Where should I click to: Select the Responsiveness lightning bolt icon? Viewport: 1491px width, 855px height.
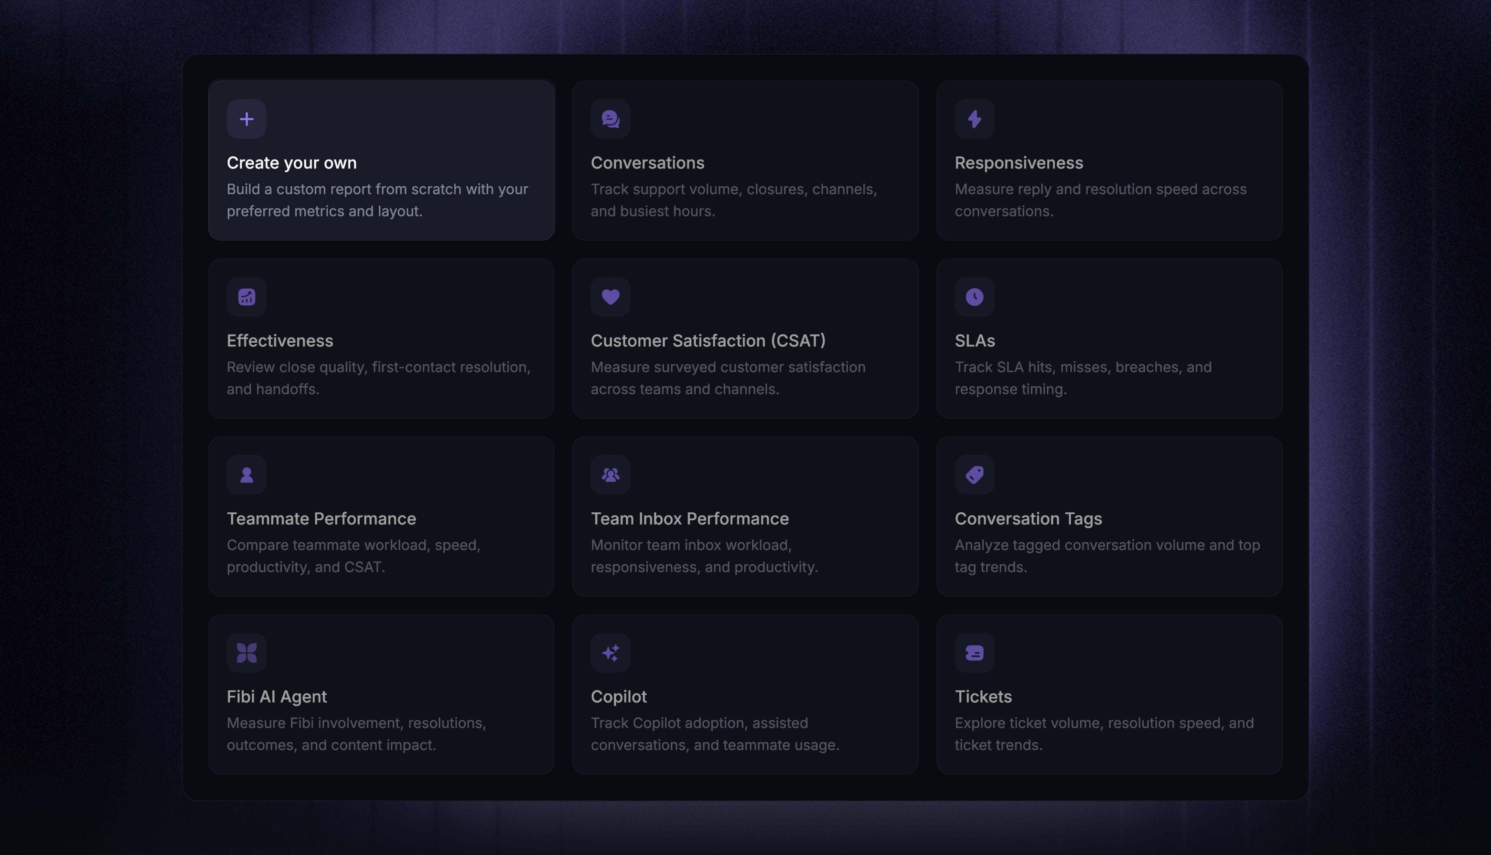(x=974, y=119)
